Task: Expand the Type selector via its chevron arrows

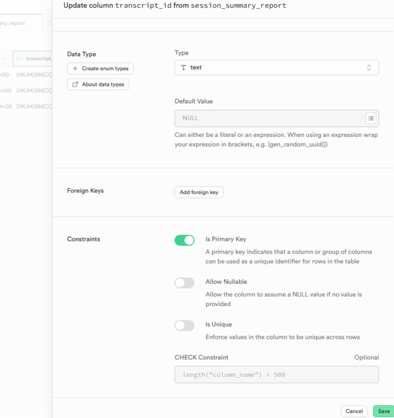Action: (368, 68)
